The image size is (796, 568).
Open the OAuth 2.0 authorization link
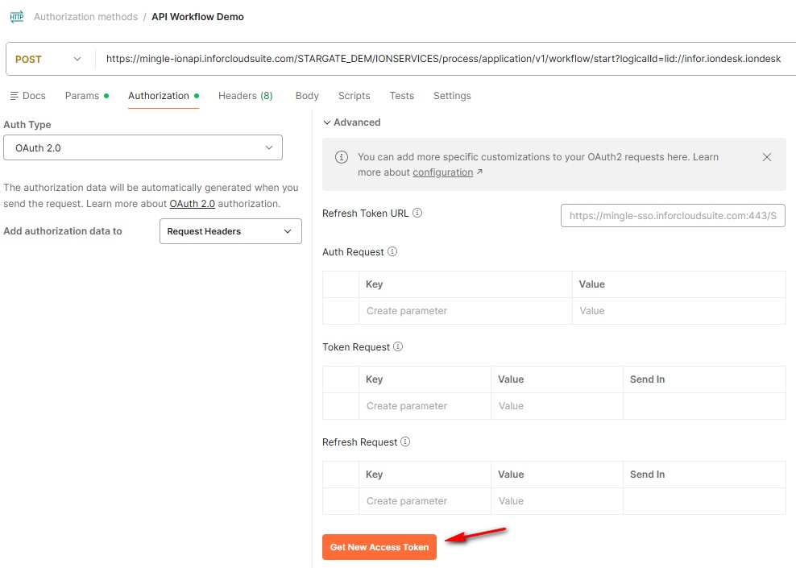(x=192, y=204)
